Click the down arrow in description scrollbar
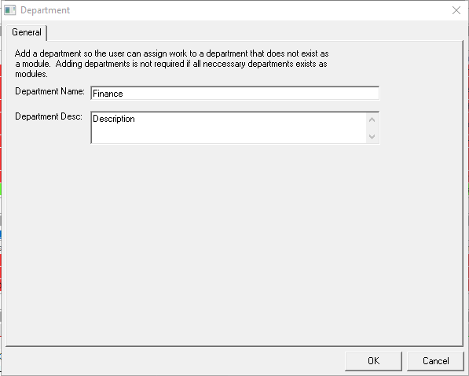The width and height of the screenshot is (469, 376). tap(372, 137)
